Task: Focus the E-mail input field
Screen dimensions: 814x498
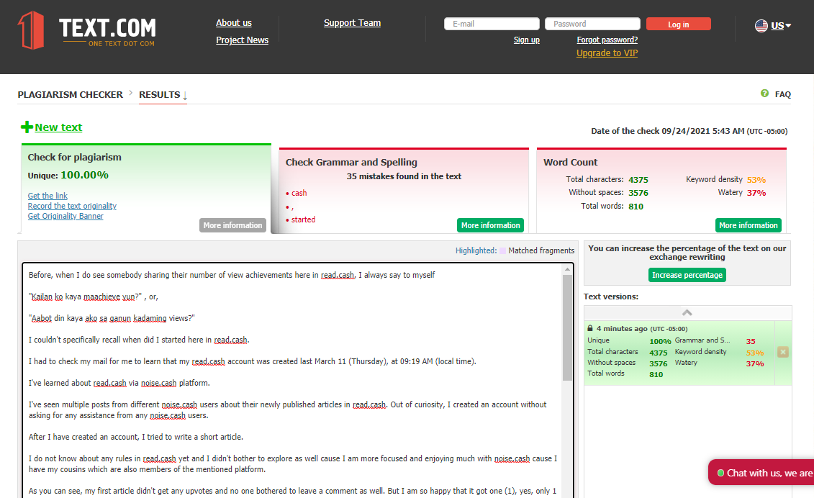Action: (x=492, y=24)
